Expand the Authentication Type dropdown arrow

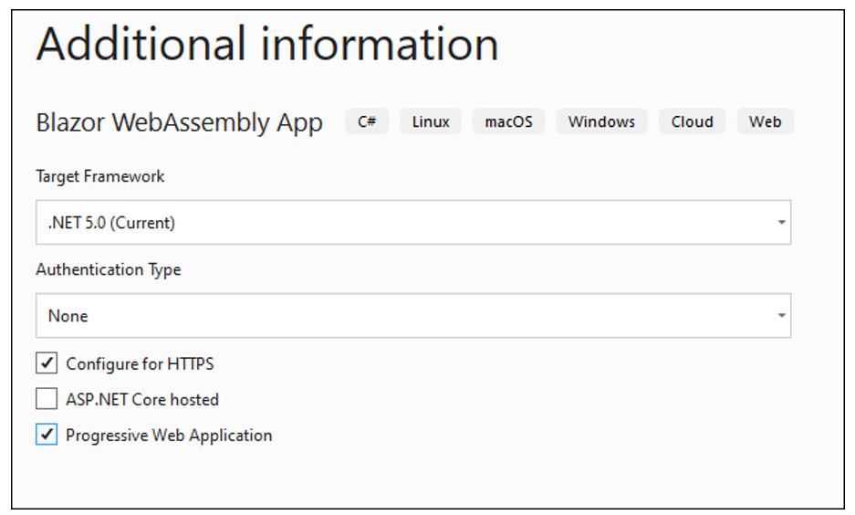tap(782, 316)
